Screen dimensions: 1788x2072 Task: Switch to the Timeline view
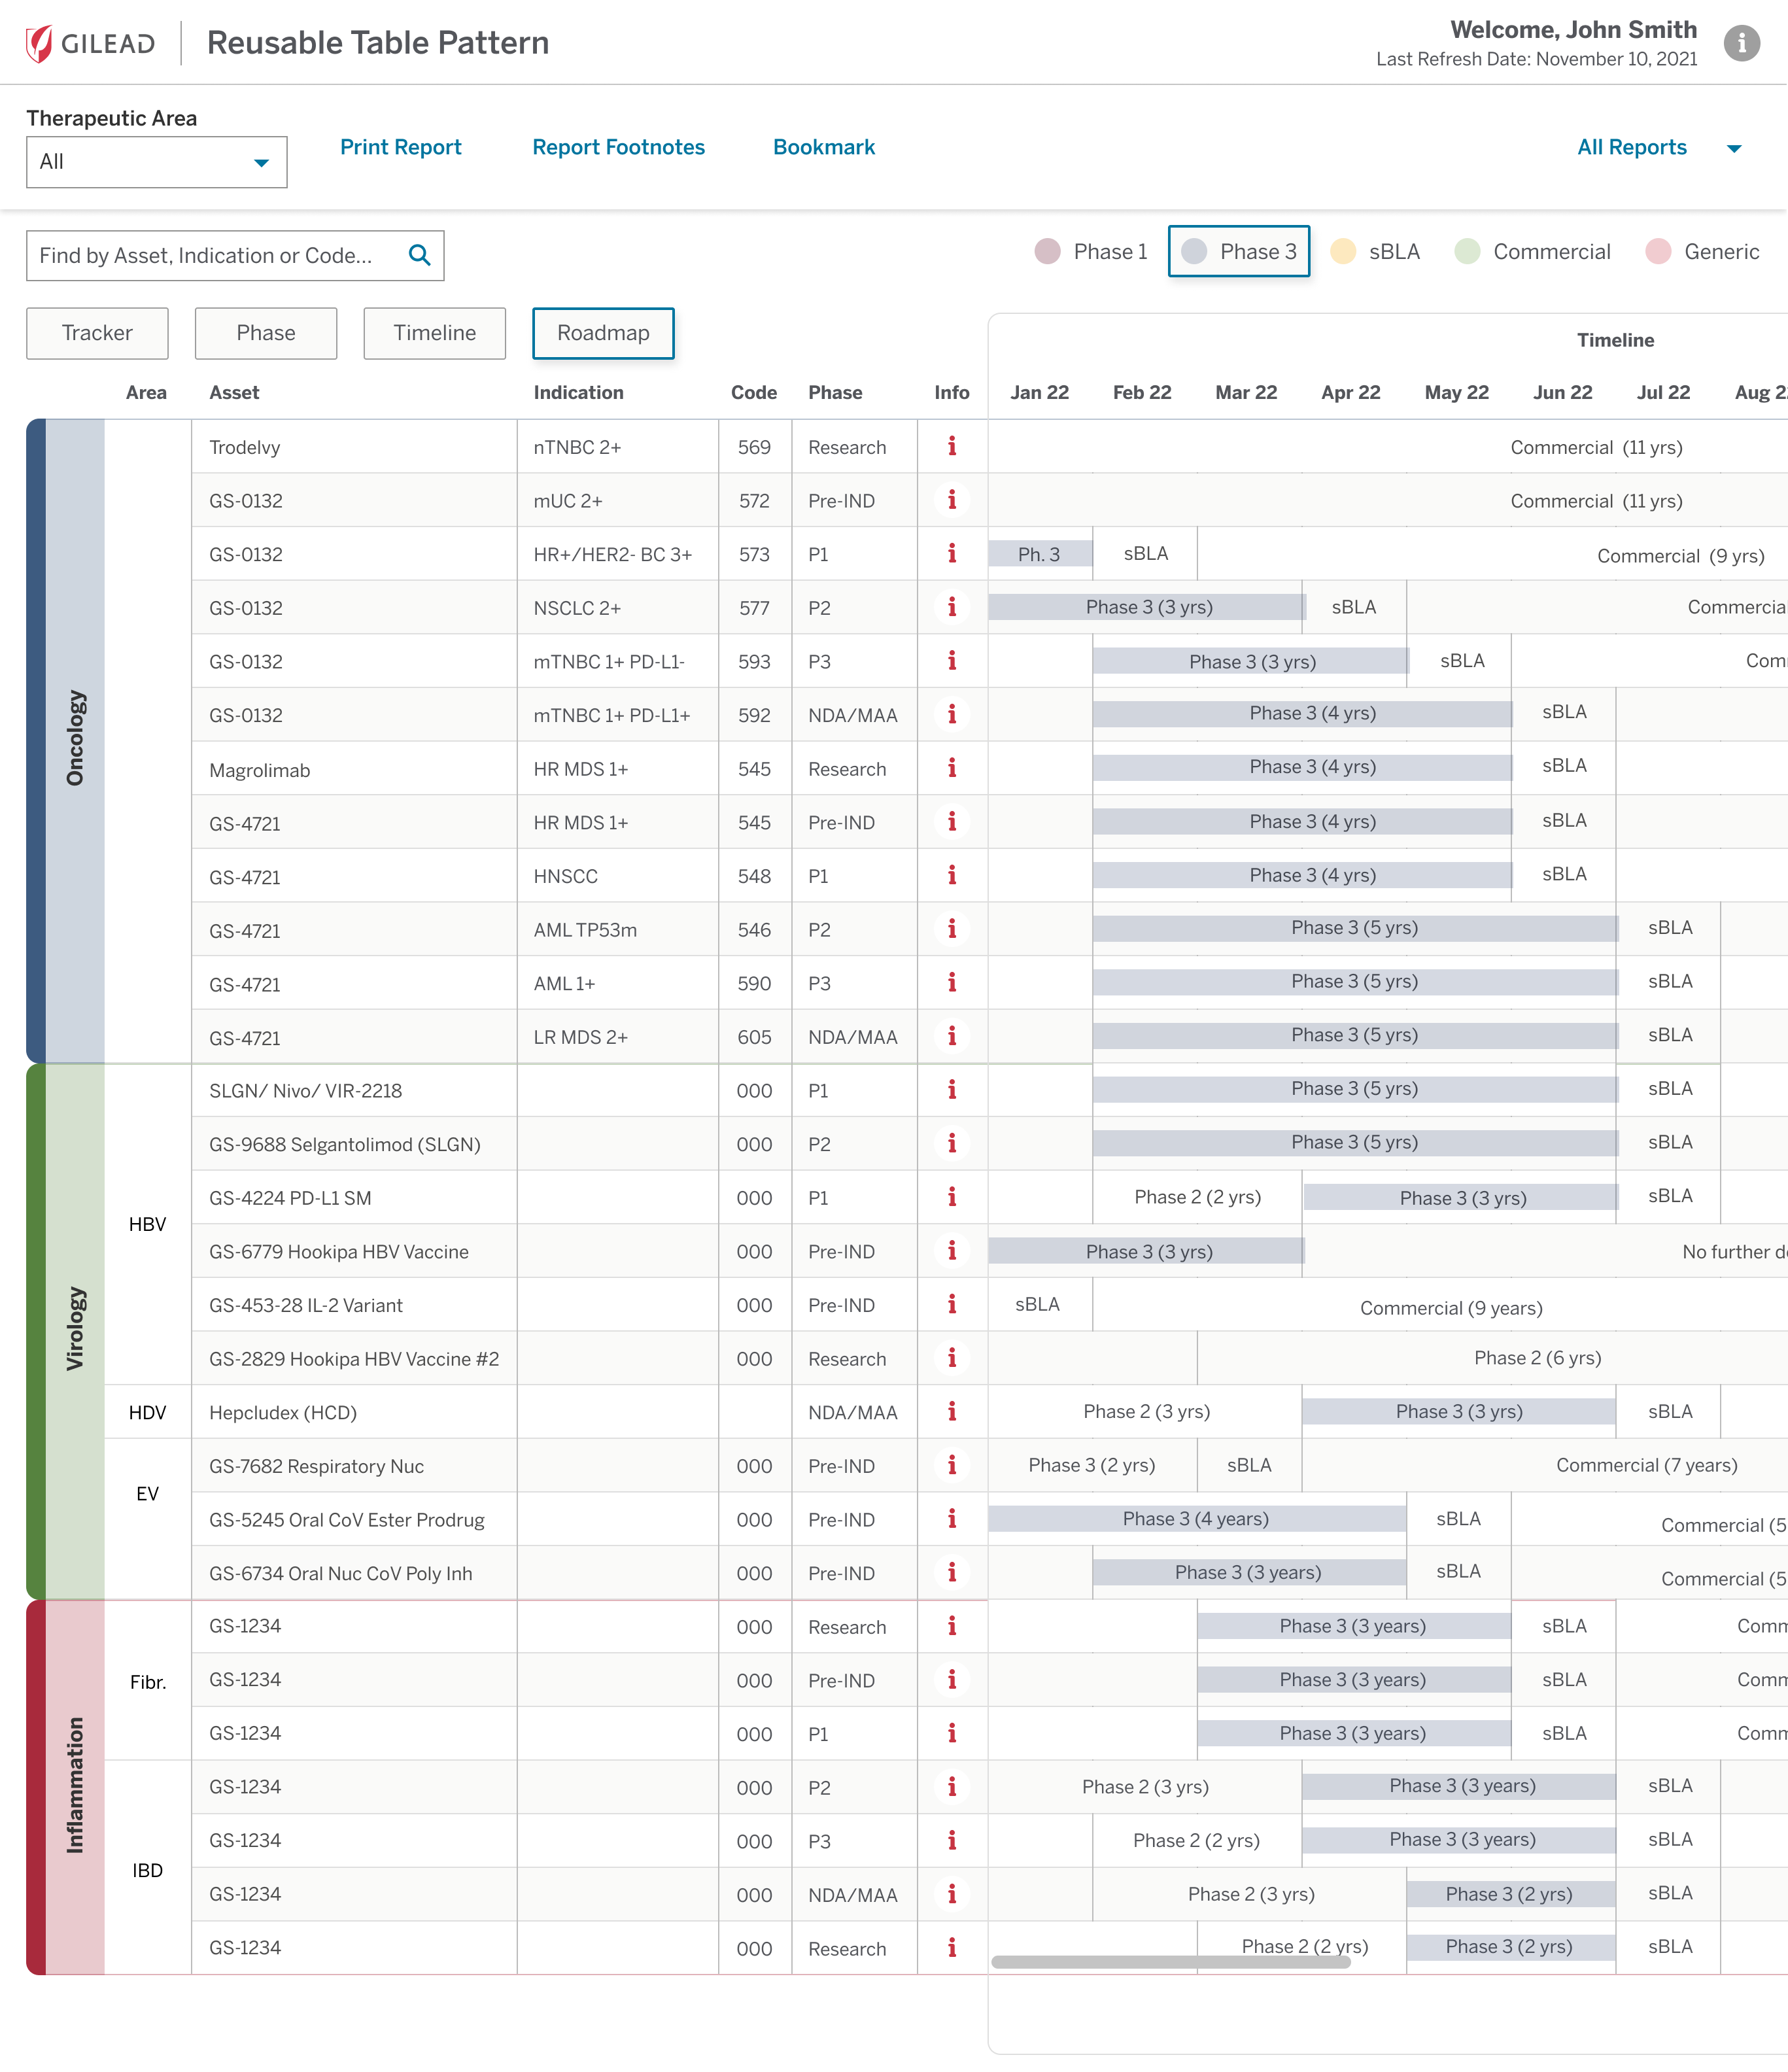[434, 333]
